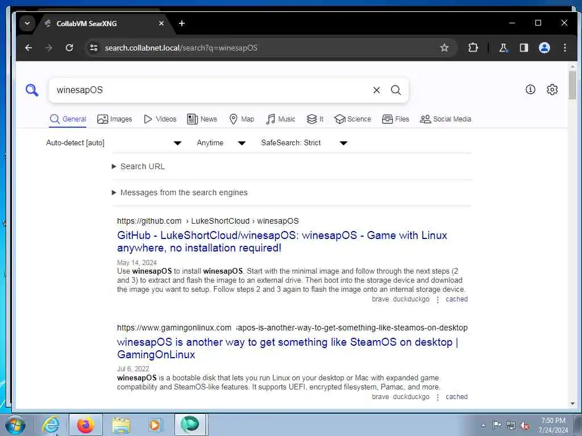Open Windows Media Player from taskbar

155,425
